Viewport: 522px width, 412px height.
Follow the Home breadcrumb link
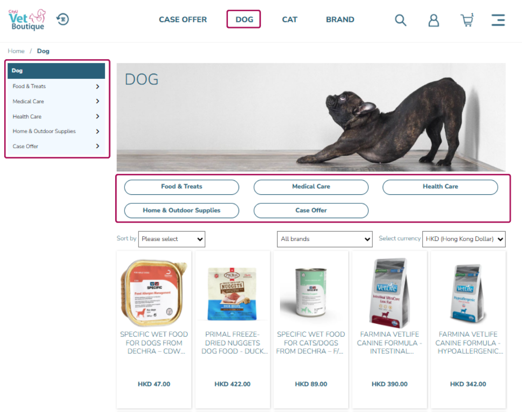click(16, 51)
